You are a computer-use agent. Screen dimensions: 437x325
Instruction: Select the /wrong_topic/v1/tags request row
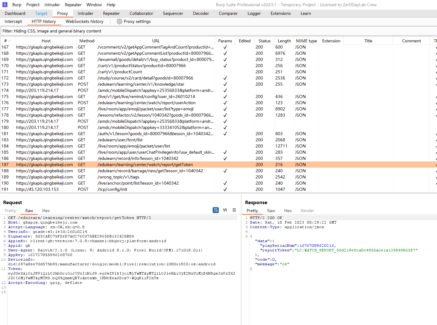click(x=218, y=177)
